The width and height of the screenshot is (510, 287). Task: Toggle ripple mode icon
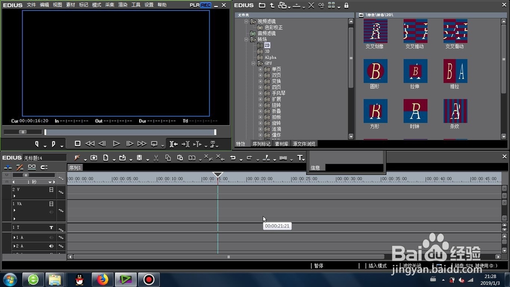coord(19,168)
